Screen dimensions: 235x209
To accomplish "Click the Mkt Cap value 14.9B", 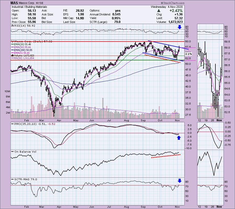I will pyautogui.click(x=80, y=18).
